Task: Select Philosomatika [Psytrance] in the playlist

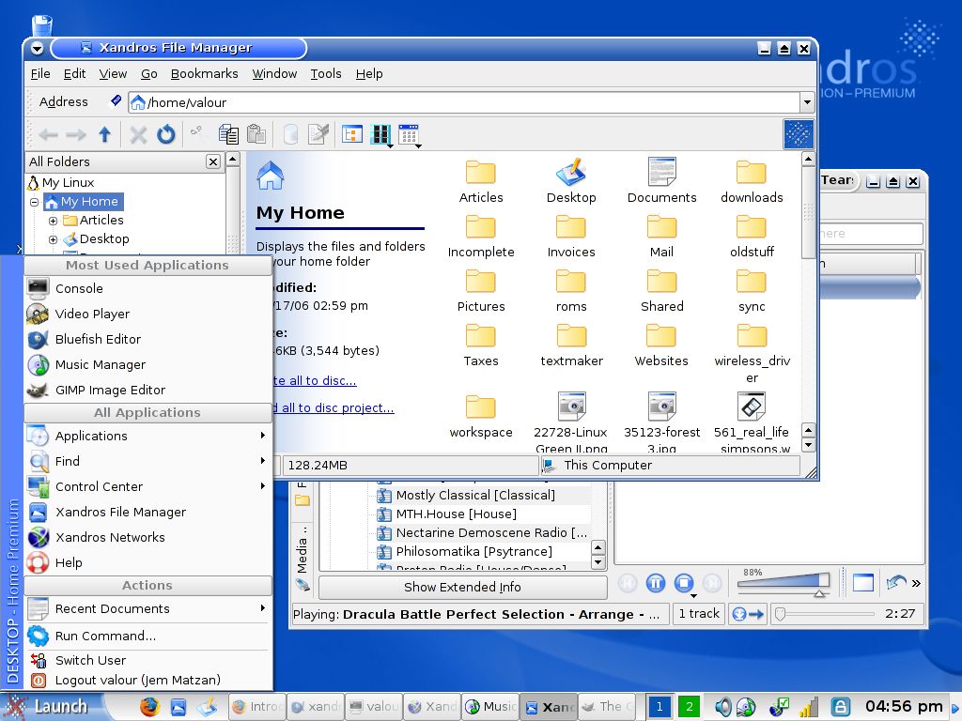Action: (473, 552)
